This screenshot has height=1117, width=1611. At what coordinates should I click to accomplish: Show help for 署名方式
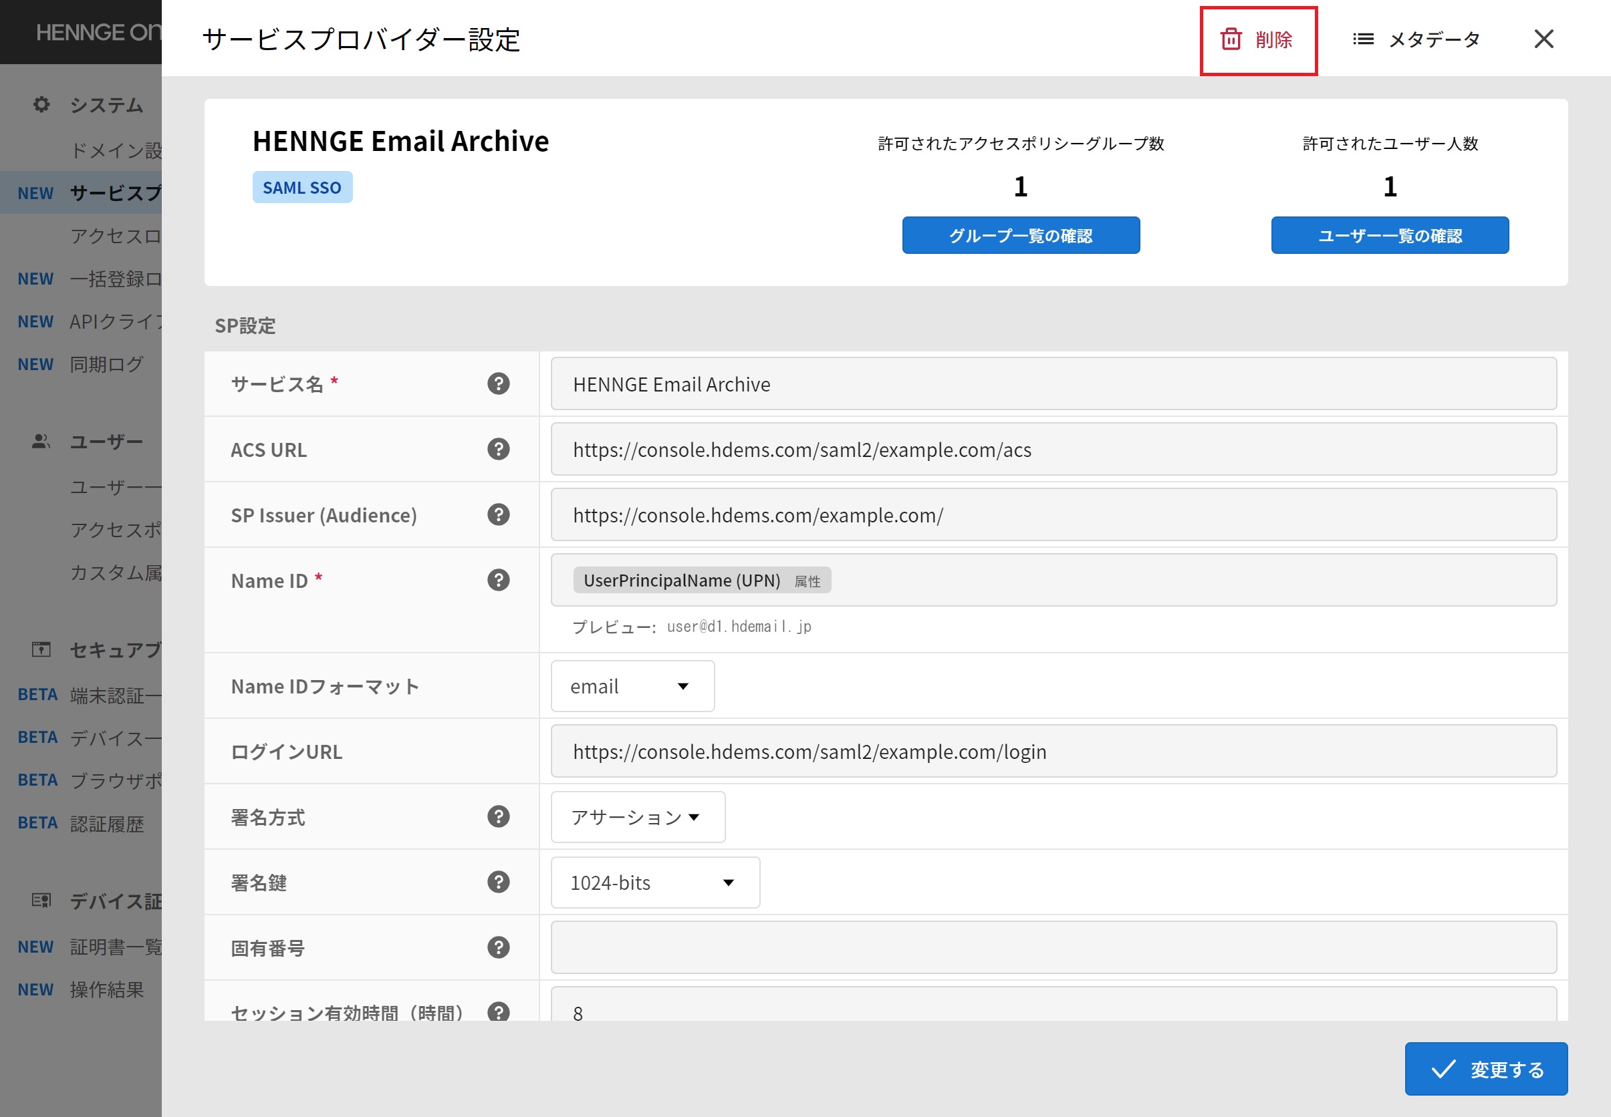tap(499, 817)
